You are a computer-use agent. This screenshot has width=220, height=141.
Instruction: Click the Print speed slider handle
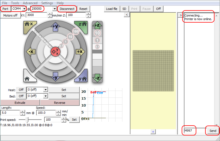pos(27,120)
